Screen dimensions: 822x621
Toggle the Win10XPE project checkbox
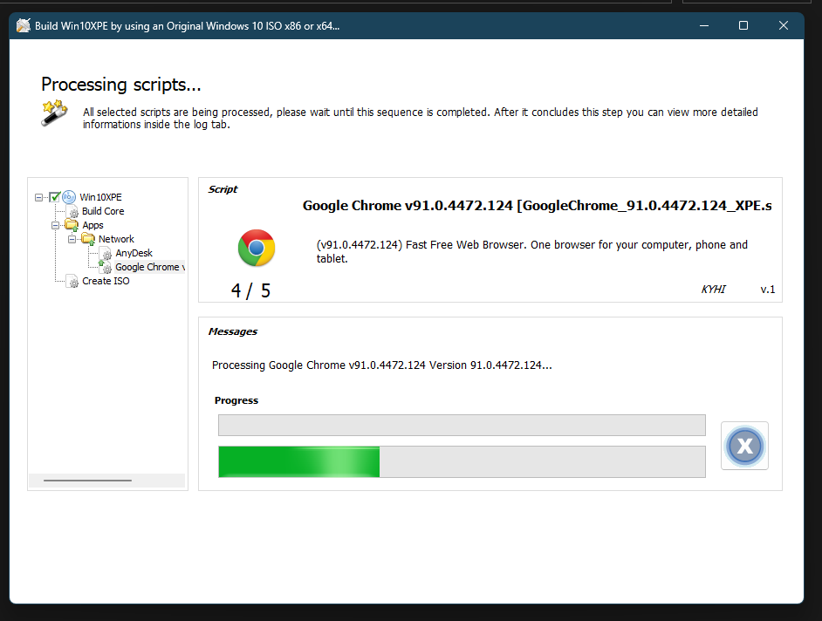click(54, 197)
